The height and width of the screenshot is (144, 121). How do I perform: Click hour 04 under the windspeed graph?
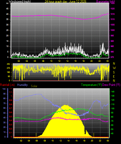tap(27, 61)
